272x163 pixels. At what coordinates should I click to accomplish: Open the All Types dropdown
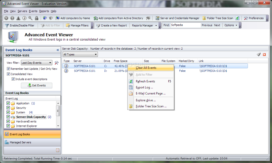coord(80,54)
